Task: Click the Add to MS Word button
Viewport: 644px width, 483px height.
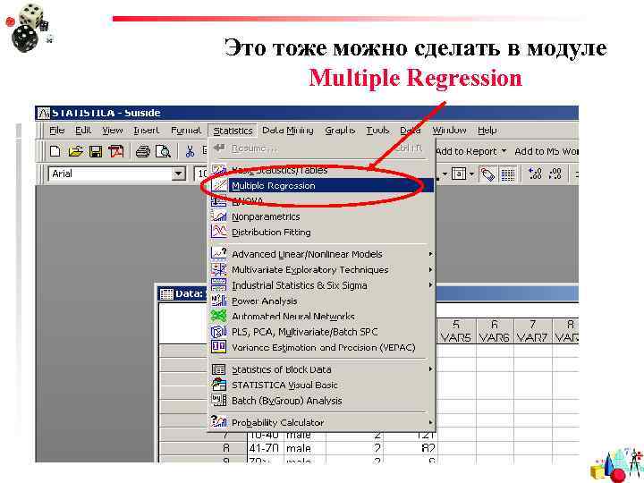Action: point(547,151)
